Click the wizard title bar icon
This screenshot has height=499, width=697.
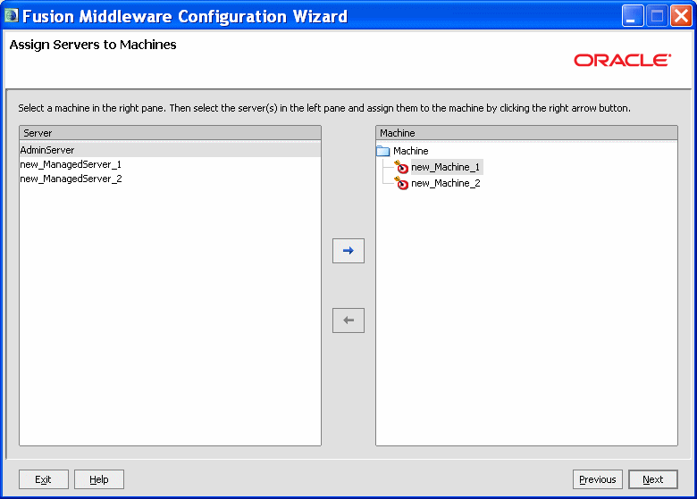11,15
